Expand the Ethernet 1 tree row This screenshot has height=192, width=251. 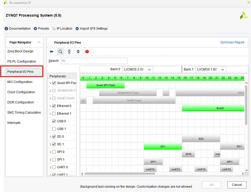tap(50, 114)
